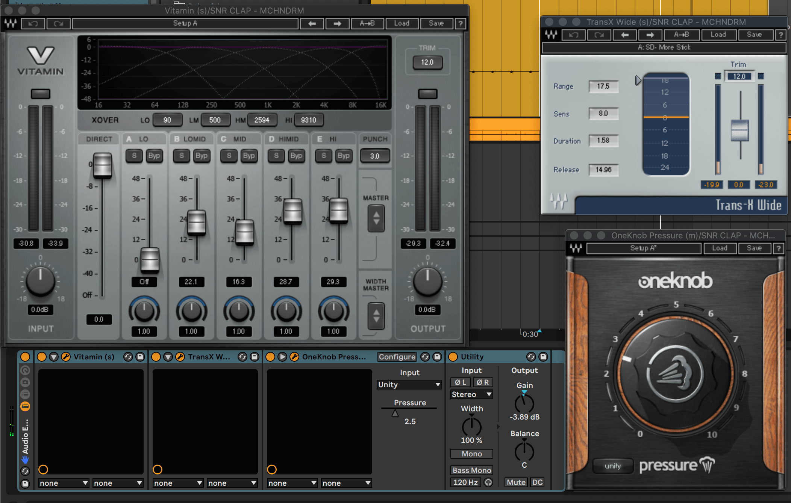The width and height of the screenshot is (791, 503).
Task: Go to previous preset in TransX Wide
Action: coord(624,35)
